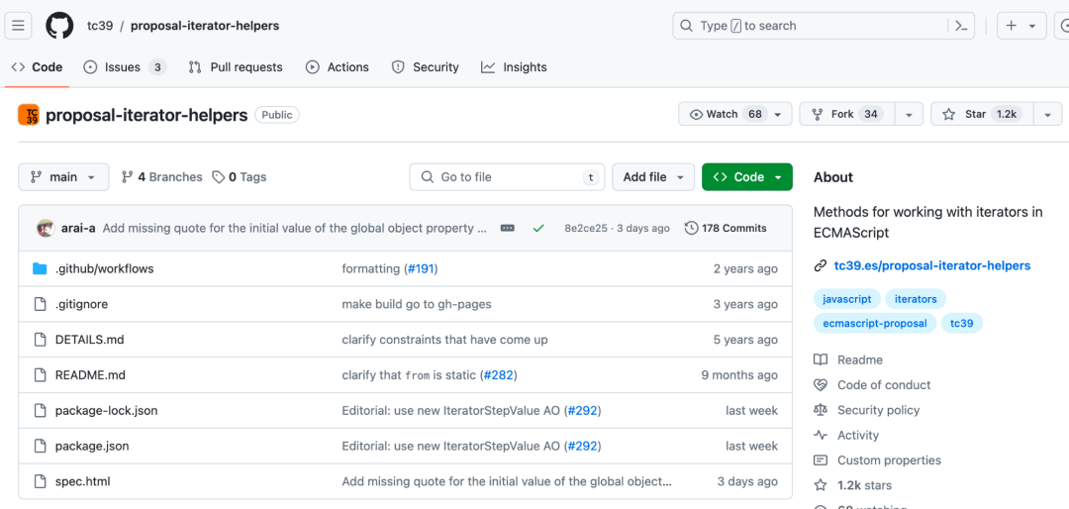Click the file icon beside package-lock.json

coord(40,411)
